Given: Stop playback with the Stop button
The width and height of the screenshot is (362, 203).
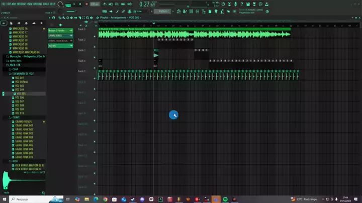Looking at the screenshot, I should click(80, 4).
